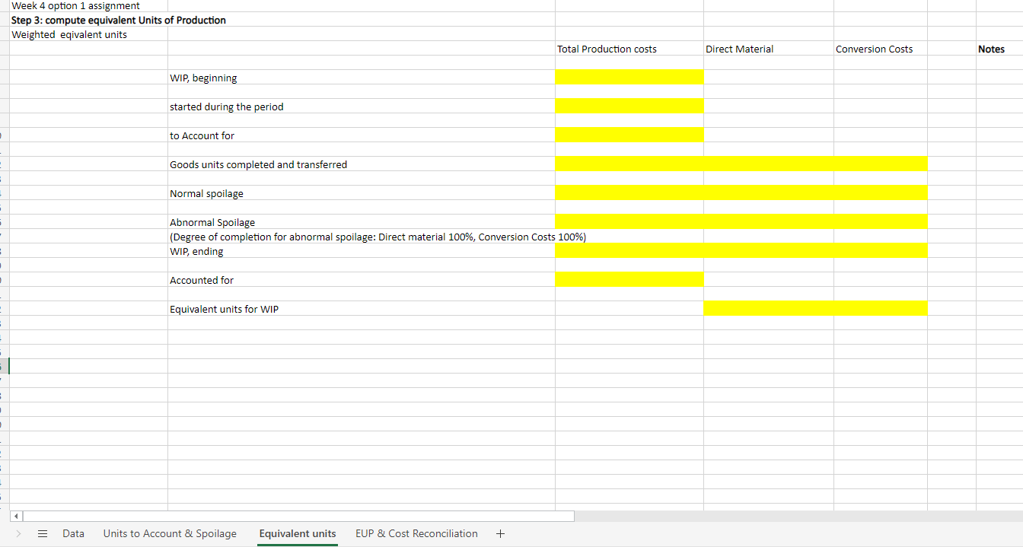Add a new worksheet with the plus icon
The height and width of the screenshot is (547, 1023).
(500, 533)
